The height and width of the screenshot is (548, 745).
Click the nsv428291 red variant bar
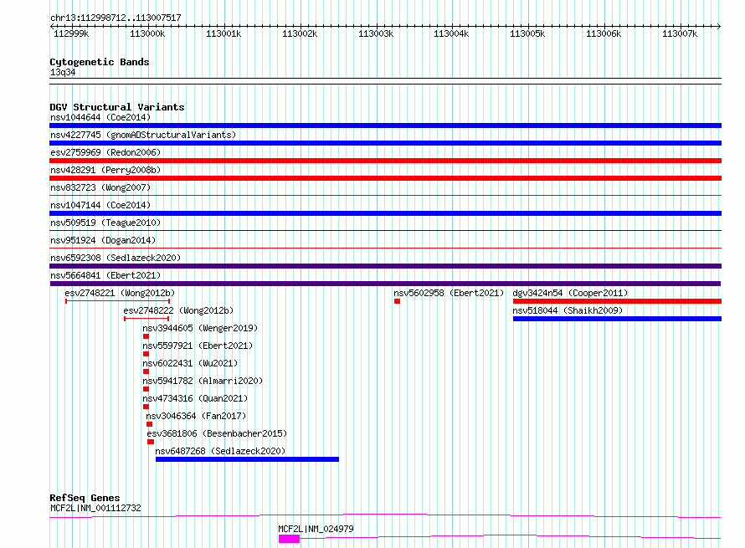click(x=385, y=178)
